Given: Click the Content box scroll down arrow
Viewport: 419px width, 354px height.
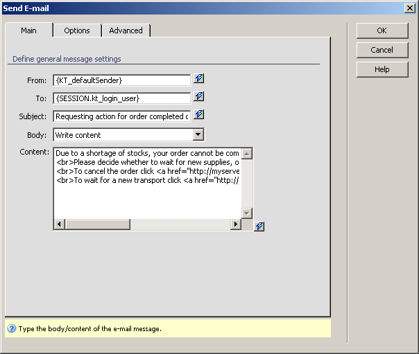Looking at the screenshot, I should tap(247, 213).
